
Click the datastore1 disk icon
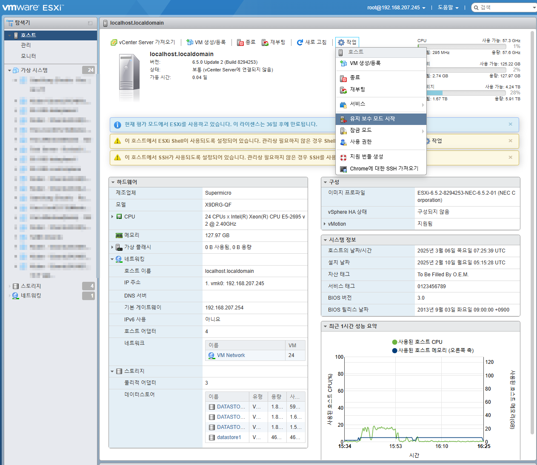[212, 437]
